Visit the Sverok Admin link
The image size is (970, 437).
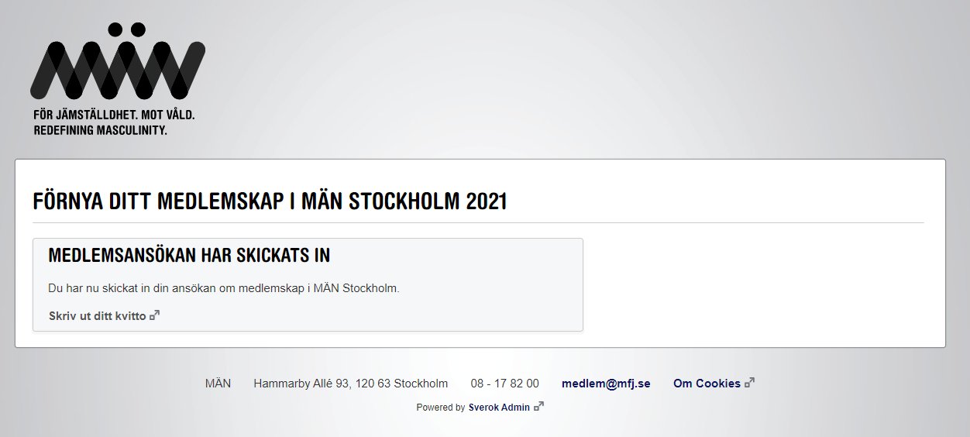(499, 408)
